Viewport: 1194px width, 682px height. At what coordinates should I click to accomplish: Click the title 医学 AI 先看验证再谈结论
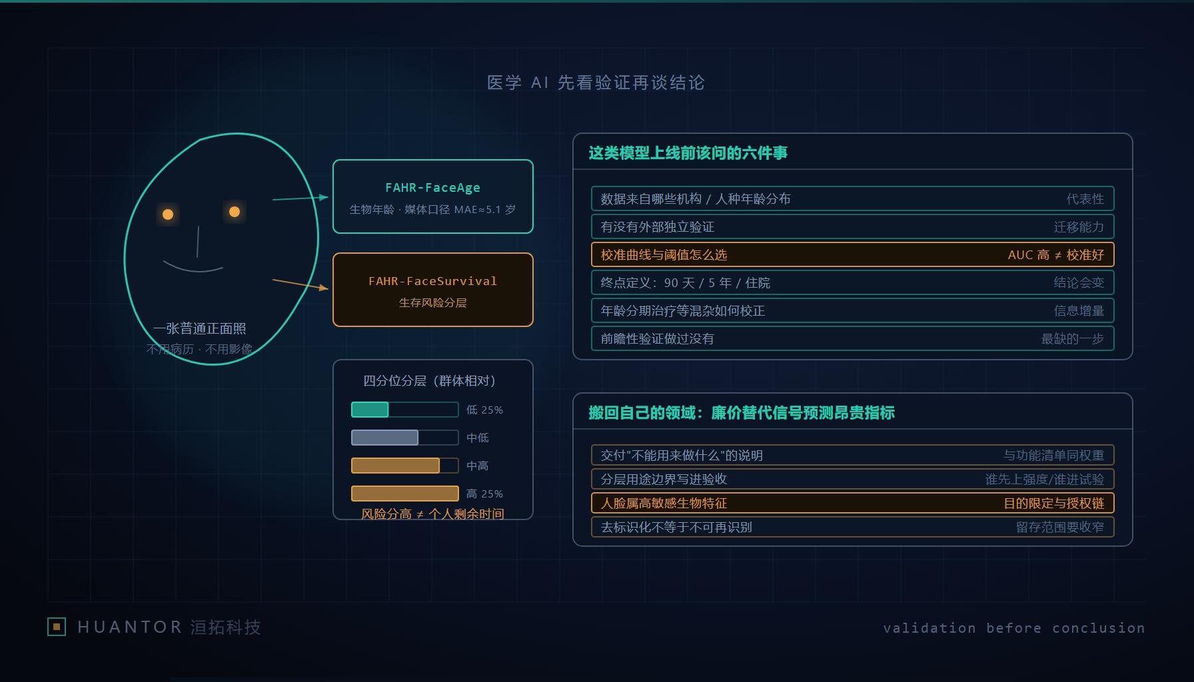click(596, 83)
